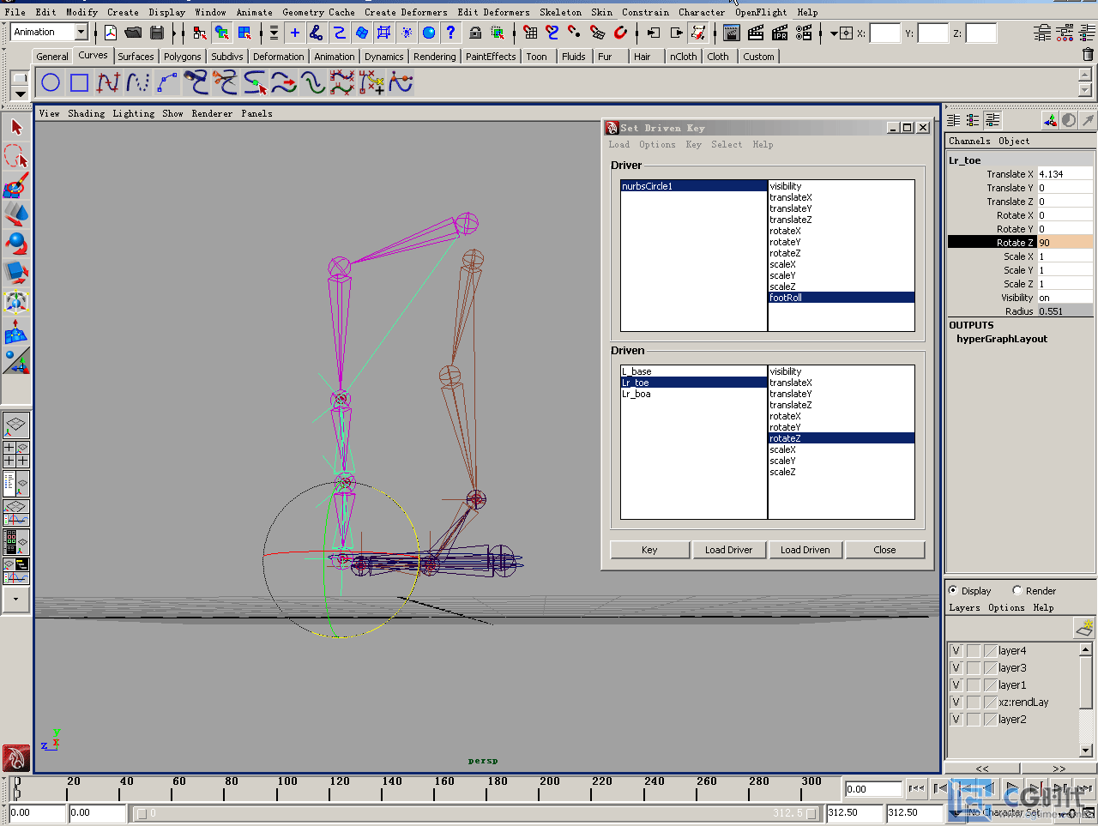The image size is (1098, 826).
Task: Click the blue question mark icon
Action: [450, 33]
